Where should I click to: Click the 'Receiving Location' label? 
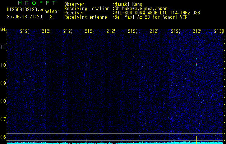(87, 9)
